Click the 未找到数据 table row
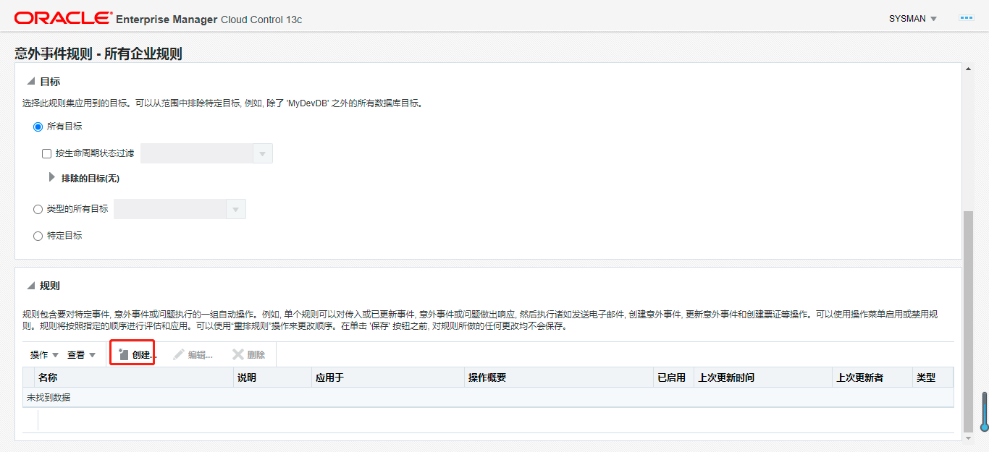The image size is (989, 452). [488, 397]
